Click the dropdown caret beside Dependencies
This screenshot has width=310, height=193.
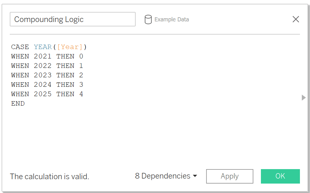195,176
